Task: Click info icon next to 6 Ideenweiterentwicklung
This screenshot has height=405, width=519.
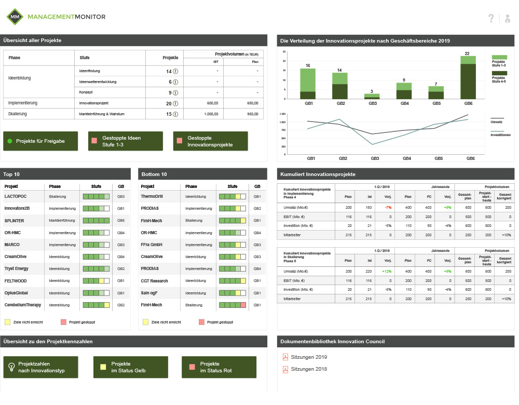Action: 176,82
